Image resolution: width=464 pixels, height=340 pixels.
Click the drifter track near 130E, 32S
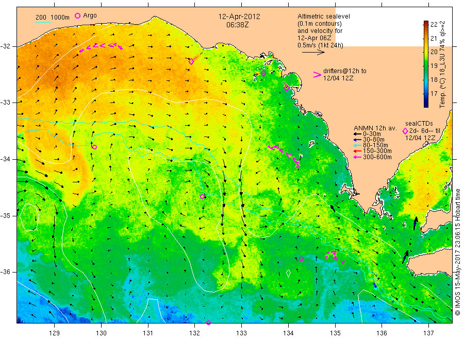coord(101,47)
